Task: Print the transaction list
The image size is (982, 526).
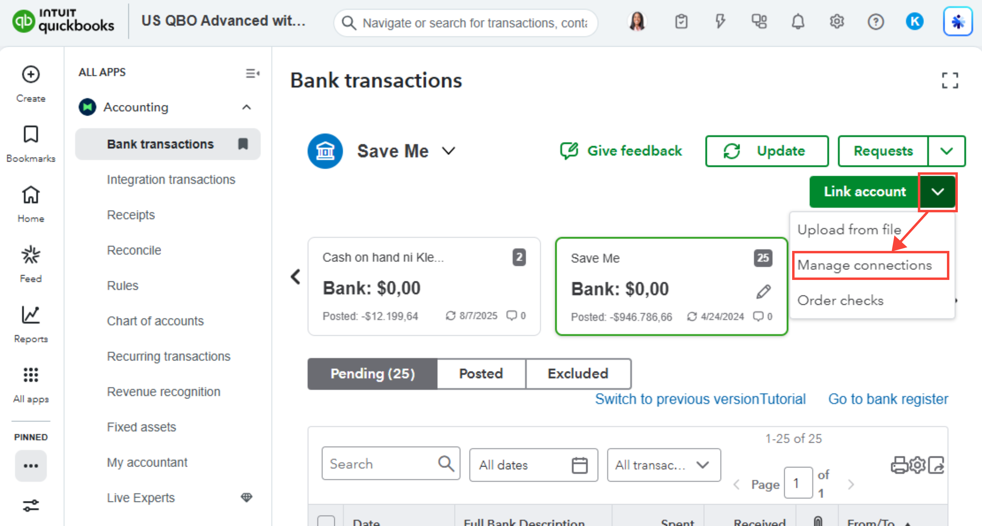Action: point(899,465)
